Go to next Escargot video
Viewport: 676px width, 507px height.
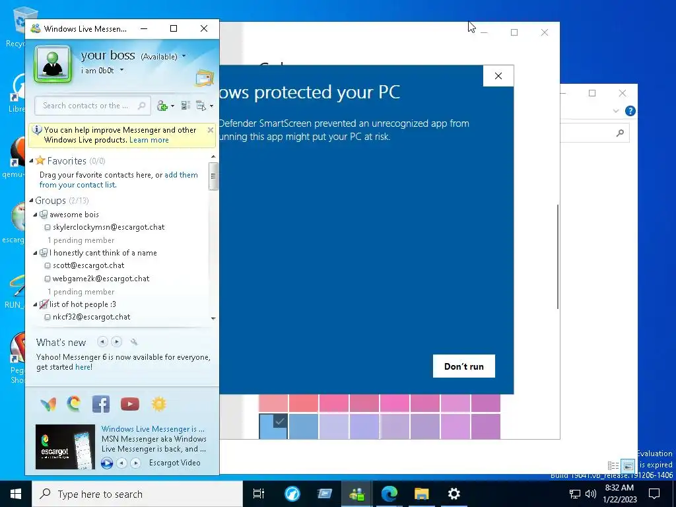click(136, 463)
